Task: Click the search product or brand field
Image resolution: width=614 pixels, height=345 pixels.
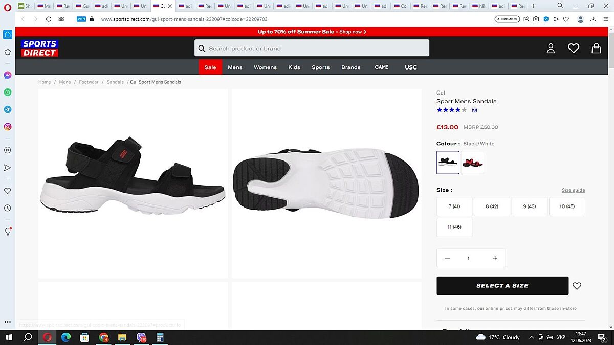Action: 312,48
